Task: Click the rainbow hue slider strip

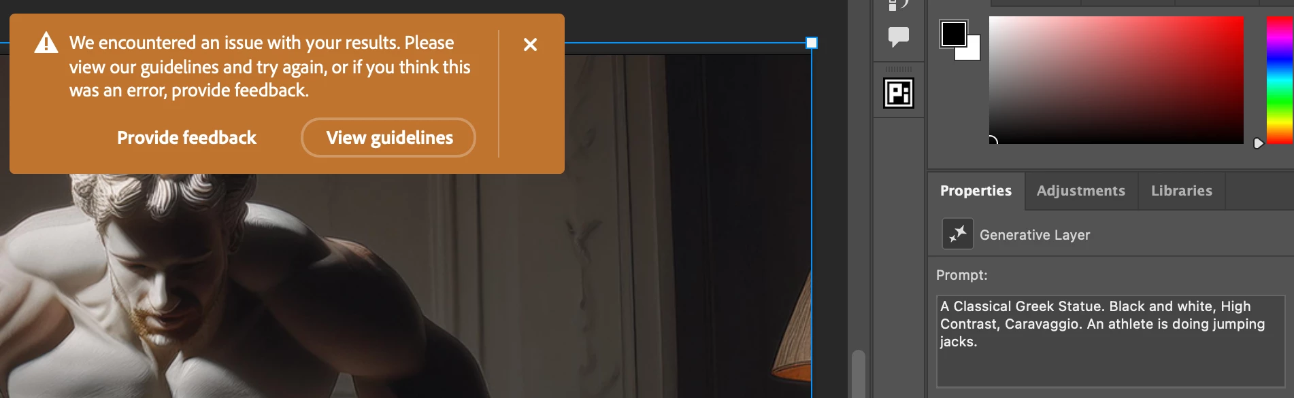Action: pyautogui.click(x=1280, y=79)
